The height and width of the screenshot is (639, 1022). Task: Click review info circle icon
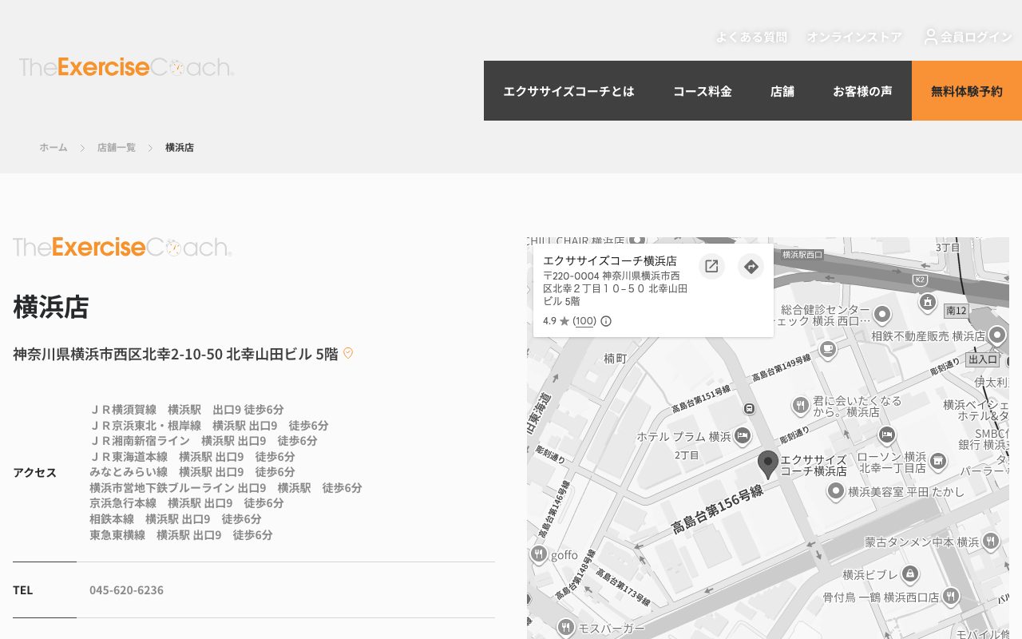tap(606, 321)
